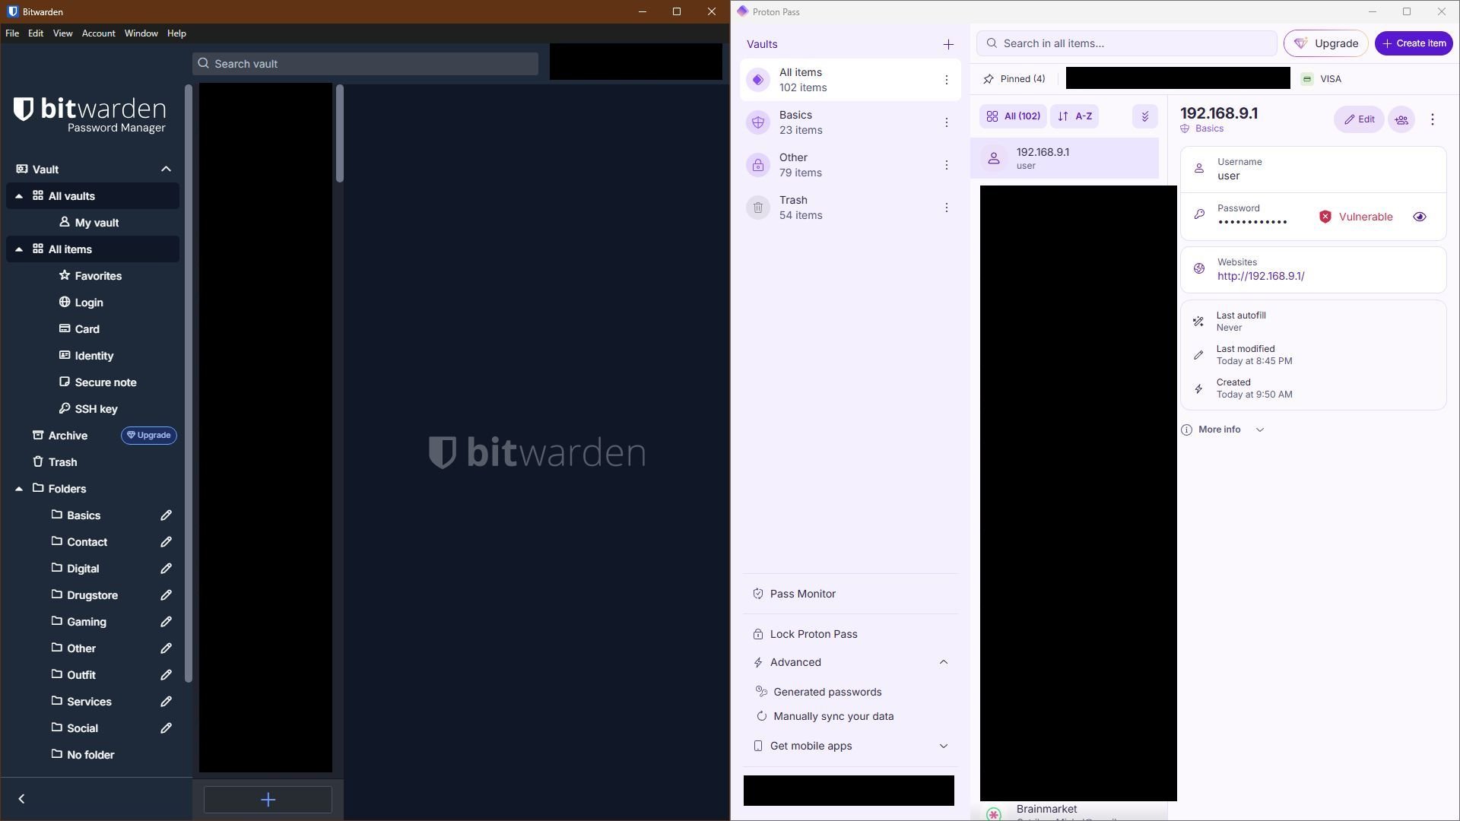Image resolution: width=1460 pixels, height=821 pixels.
Task: Edit the 192.168.9.1 item
Action: tap(1359, 119)
